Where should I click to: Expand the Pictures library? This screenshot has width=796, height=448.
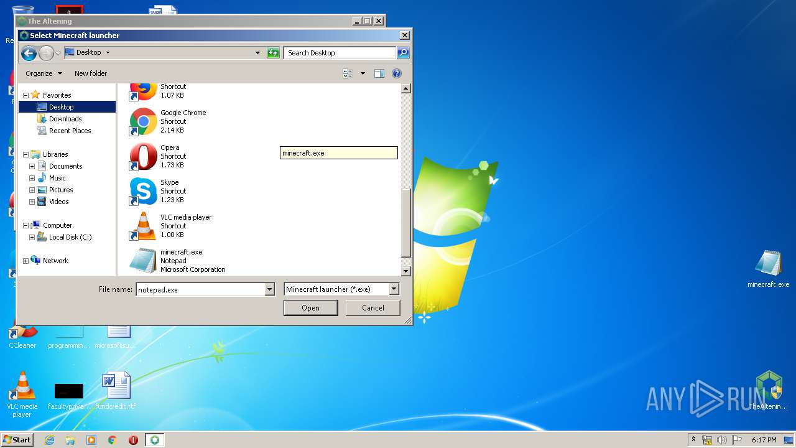click(x=32, y=190)
